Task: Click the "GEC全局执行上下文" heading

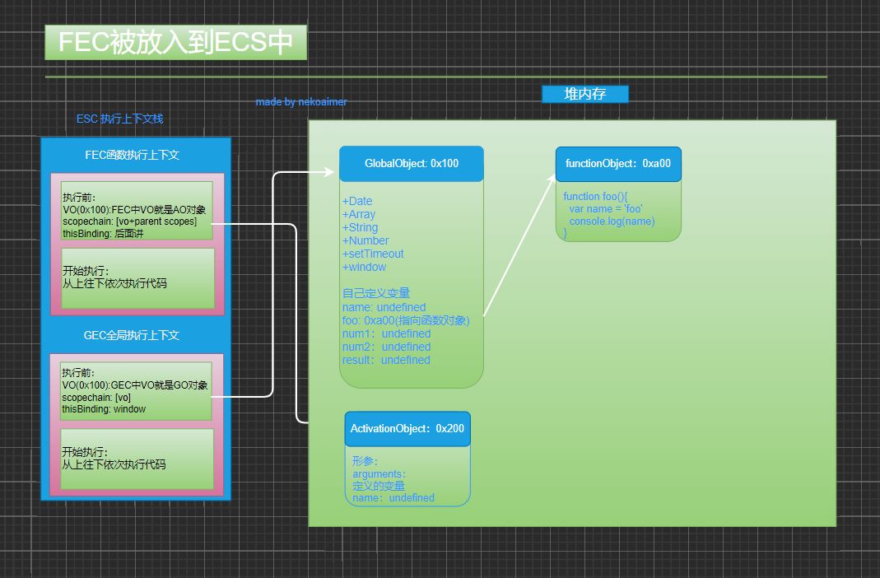Action: coord(132,336)
